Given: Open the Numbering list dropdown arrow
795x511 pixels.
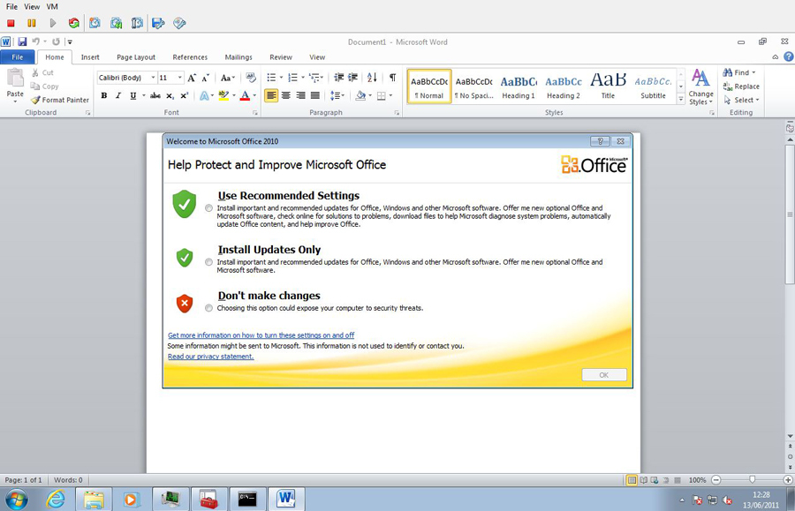Looking at the screenshot, I should point(303,78).
